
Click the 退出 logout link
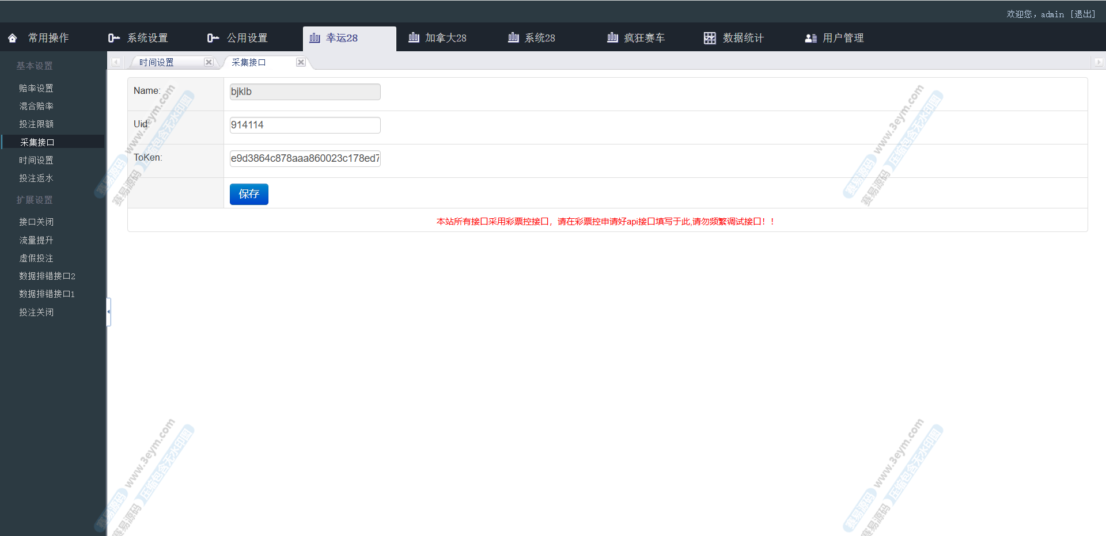pyautogui.click(x=1083, y=14)
